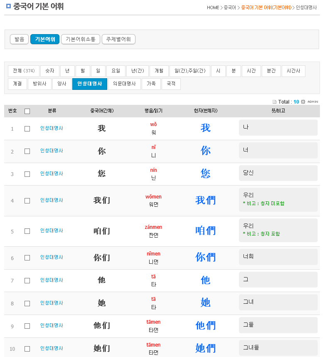Open the orange 중국어 기본 어휘 breadcrumb link
327x357 pixels.
tap(266, 8)
